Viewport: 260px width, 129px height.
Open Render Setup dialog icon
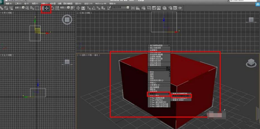point(170,8)
